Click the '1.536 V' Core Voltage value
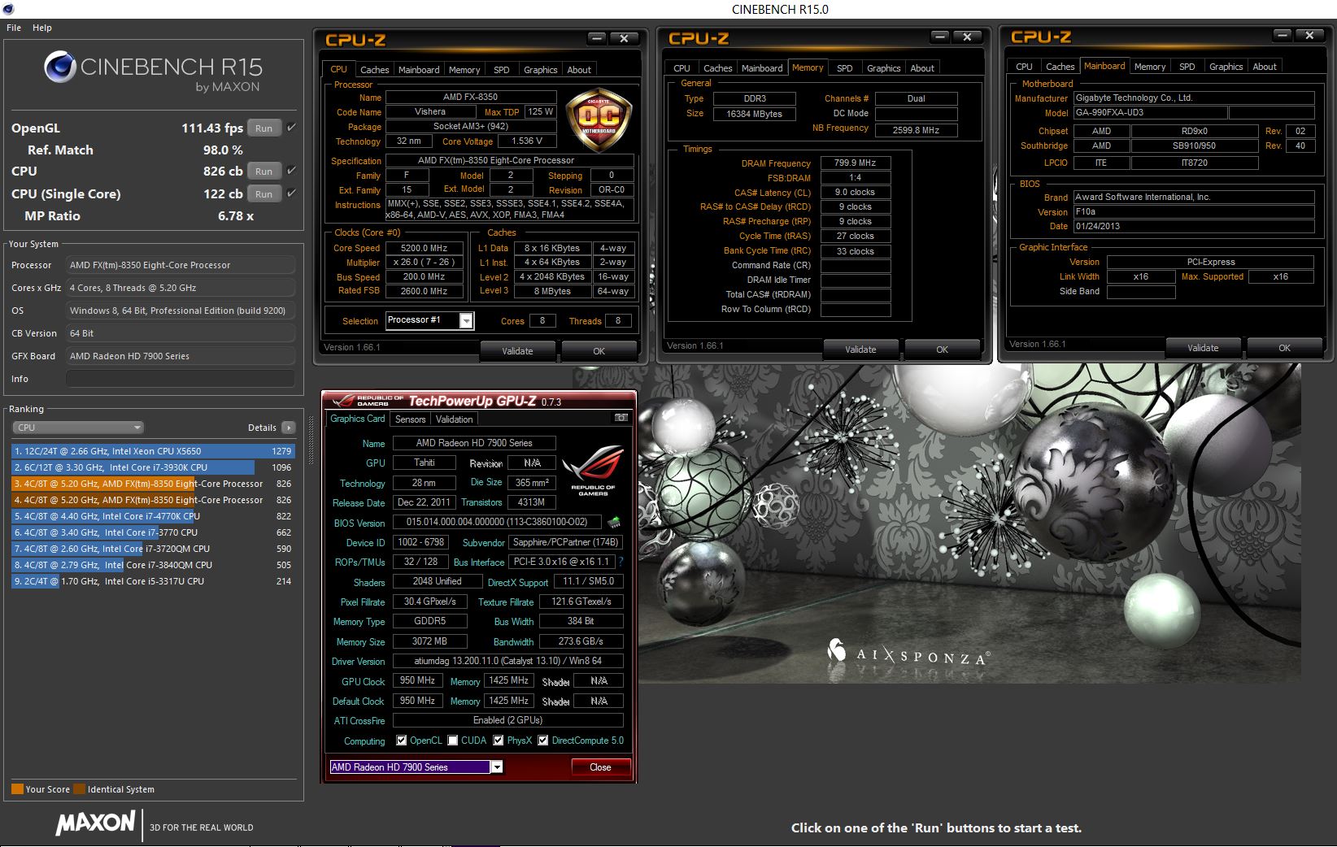The image size is (1337, 847). coord(526,141)
